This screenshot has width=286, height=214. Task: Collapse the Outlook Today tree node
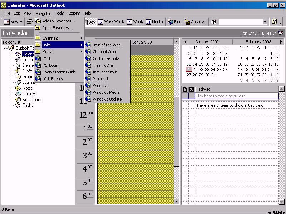click(x=5, y=48)
